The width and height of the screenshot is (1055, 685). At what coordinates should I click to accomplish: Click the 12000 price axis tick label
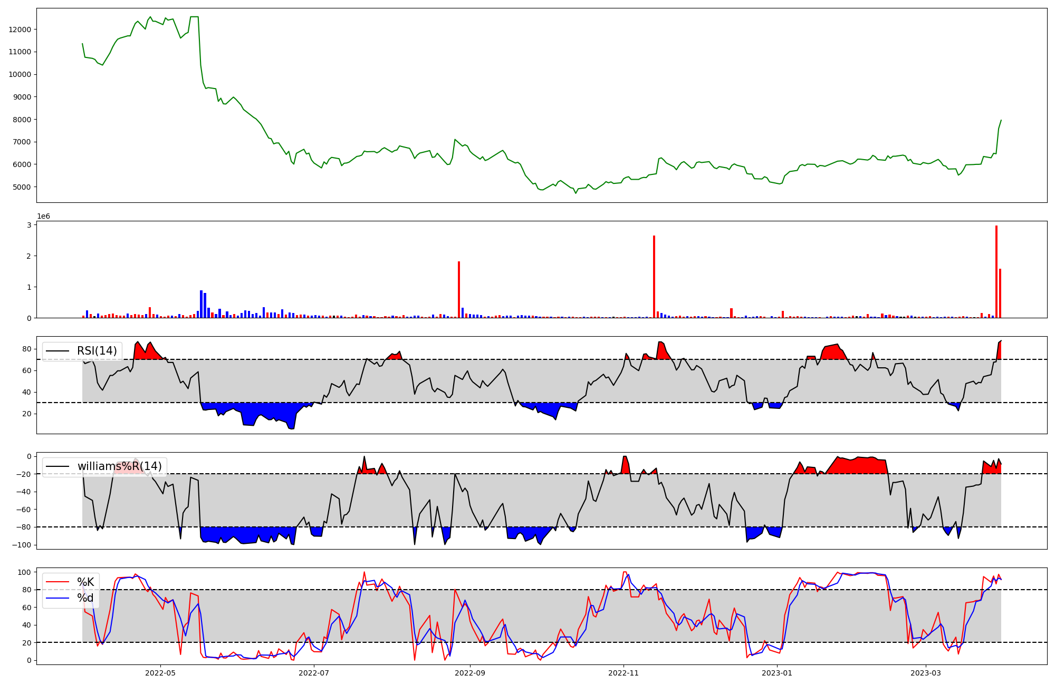coord(20,30)
